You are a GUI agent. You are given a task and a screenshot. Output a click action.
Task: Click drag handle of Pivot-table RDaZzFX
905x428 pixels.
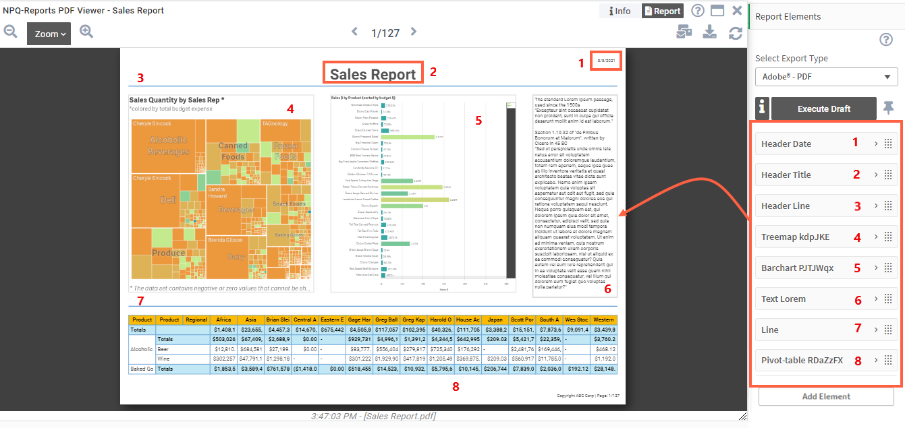[x=888, y=360]
